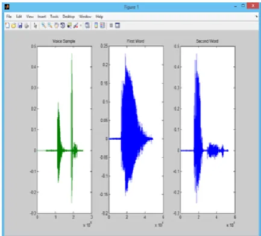
Task: Close the Figure 1 window
Action: pos(253,6)
